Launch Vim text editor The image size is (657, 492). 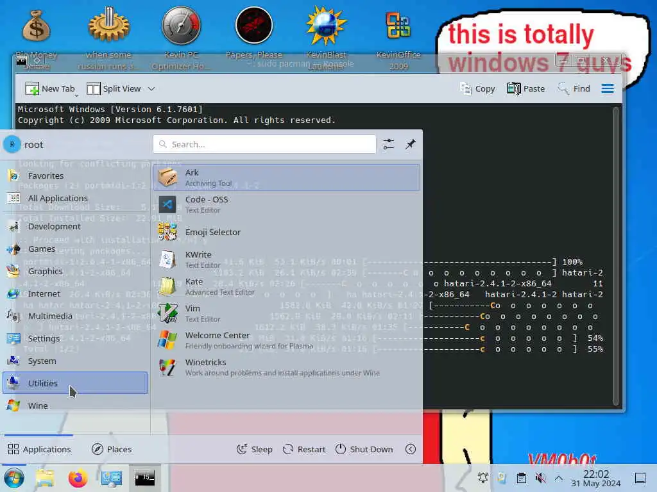pos(287,313)
